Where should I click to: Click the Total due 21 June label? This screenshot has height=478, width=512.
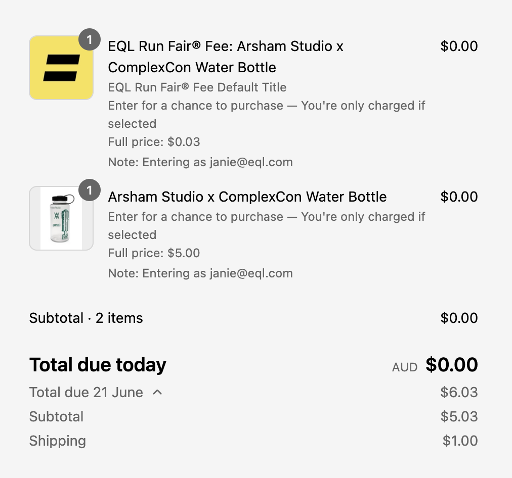[x=86, y=392]
